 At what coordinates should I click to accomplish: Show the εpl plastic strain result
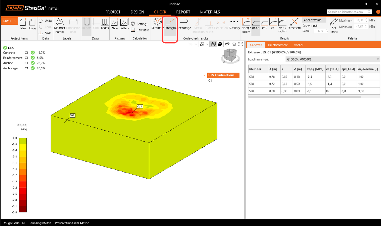pyautogui.click(x=273, y=24)
